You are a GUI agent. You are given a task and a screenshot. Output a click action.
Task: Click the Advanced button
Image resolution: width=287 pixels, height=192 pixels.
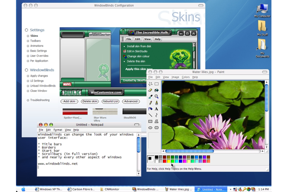[x=131, y=101]
